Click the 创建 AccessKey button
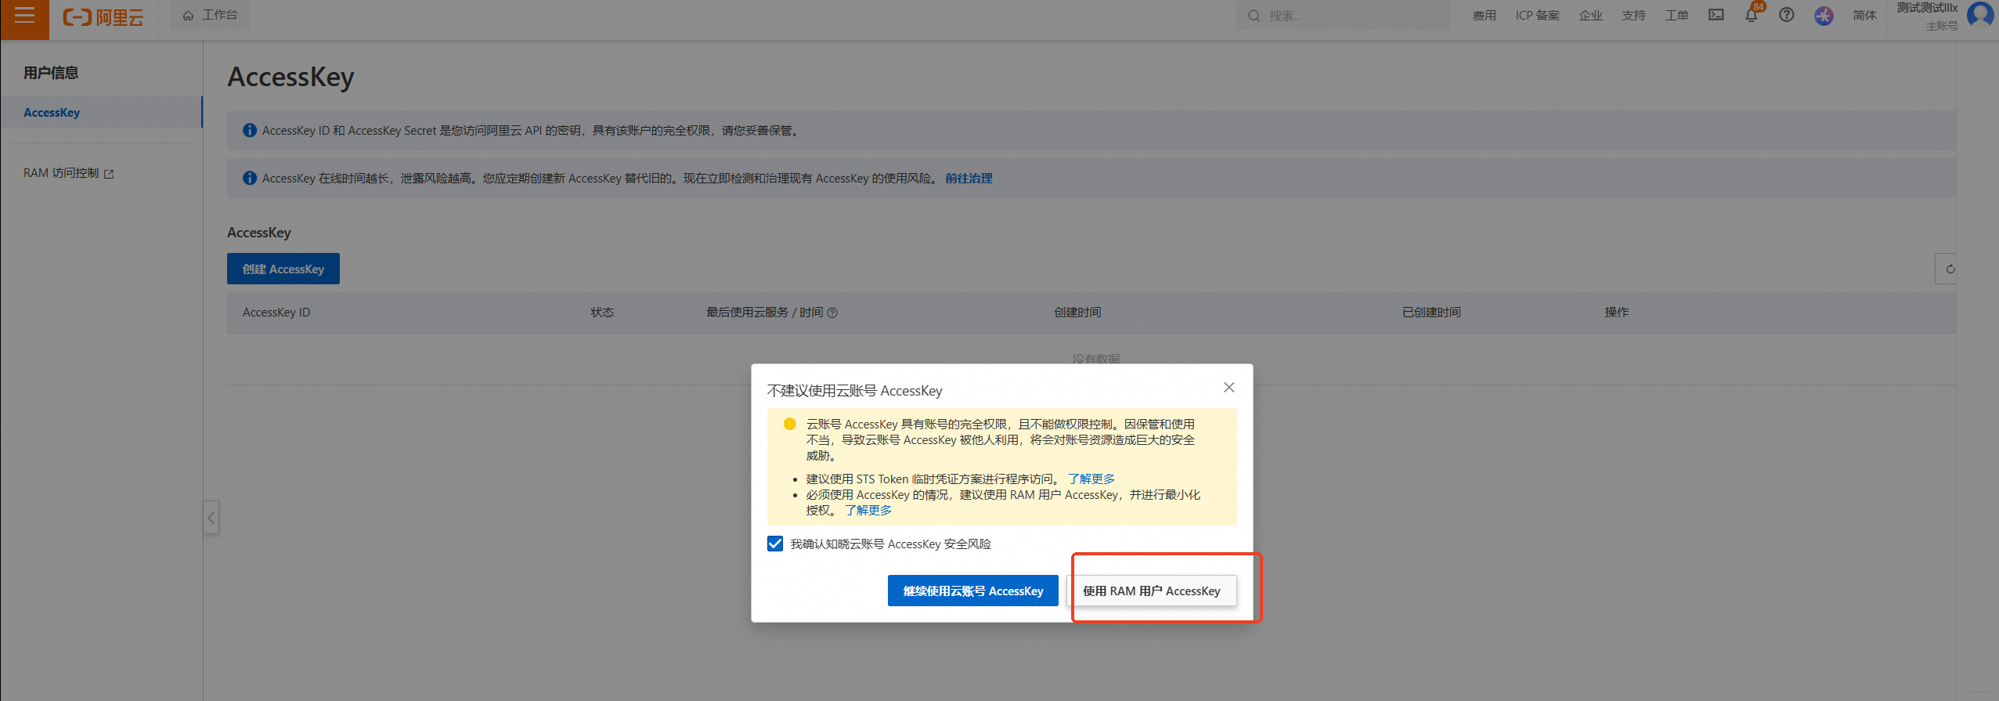Viewport: 1999px width, 701px height. pos(283,269)
